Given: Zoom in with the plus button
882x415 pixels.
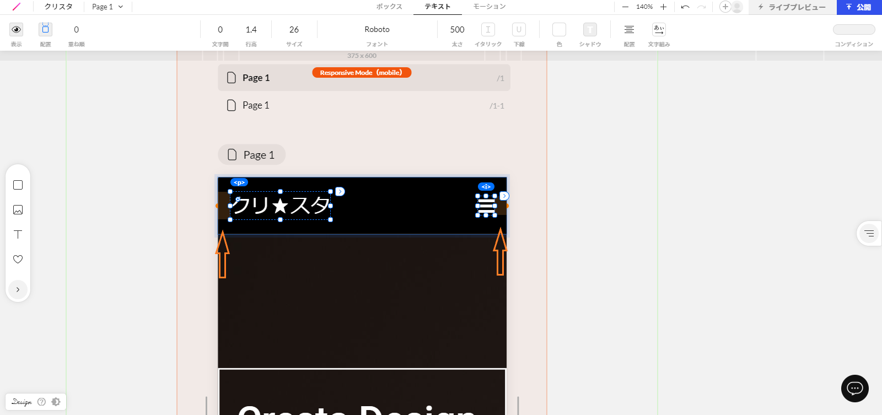Looking at the screenshot, I should tap(663, 7).
